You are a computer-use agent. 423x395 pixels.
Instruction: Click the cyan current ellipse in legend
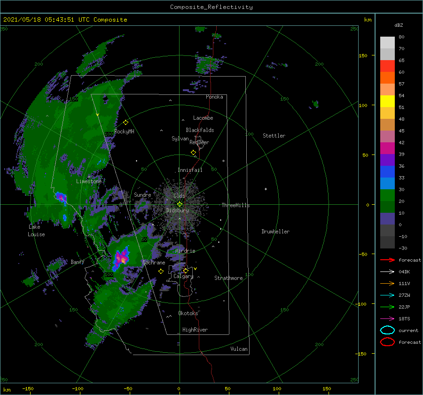tap(387, 330)
